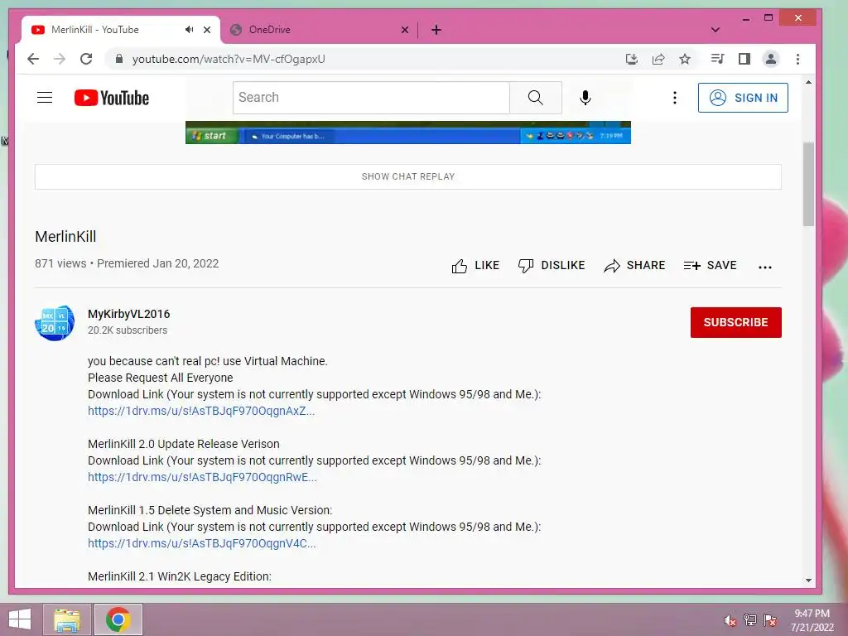Share this page via address bar icon
Screen dimensions: 848x636
[x=658, y=59]
